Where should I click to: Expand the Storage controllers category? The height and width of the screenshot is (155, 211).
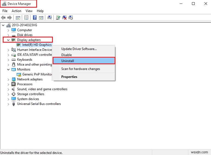8,94
